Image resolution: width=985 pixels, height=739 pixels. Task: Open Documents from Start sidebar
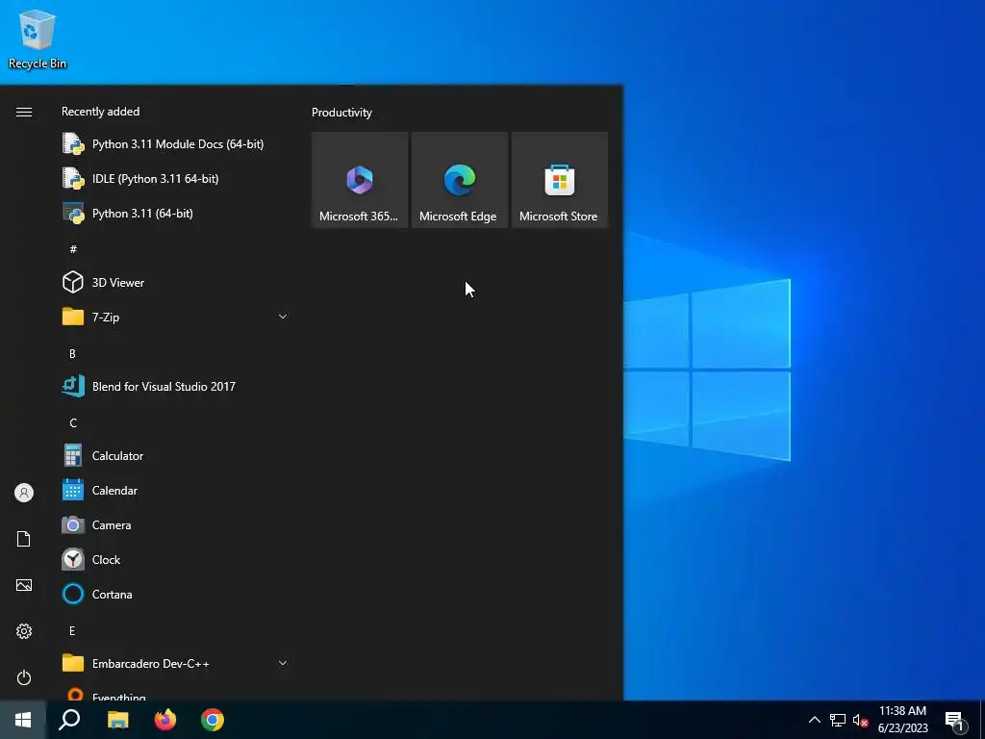coord(24,539)
